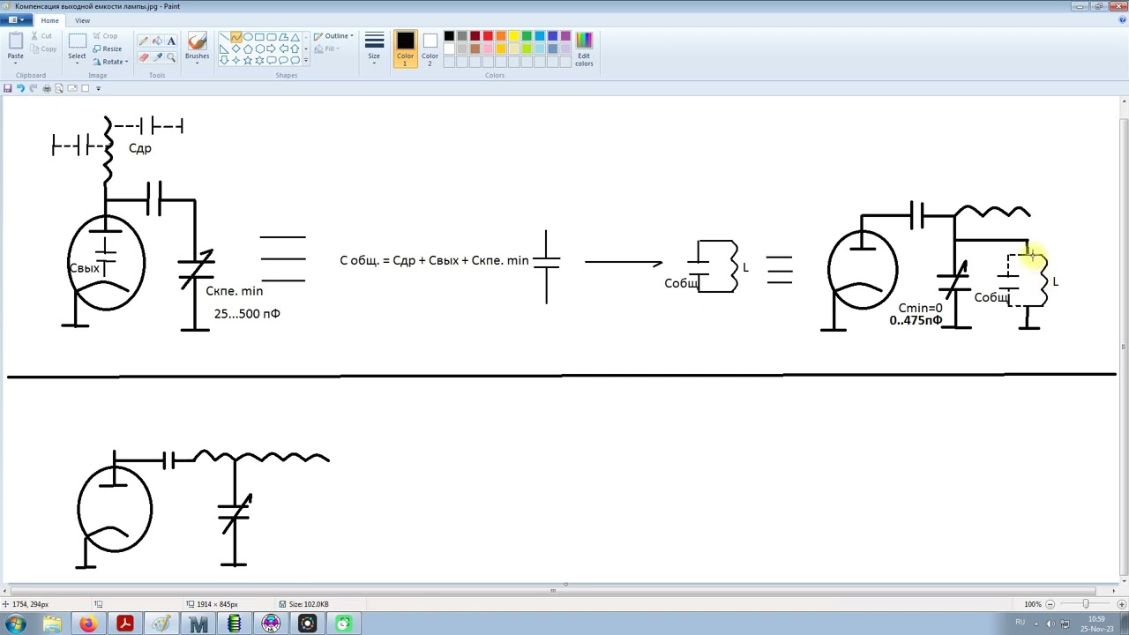Screen dimensions: 1129x635
Task: Select the Magnifier tool
Action: [x=170, y=57]
